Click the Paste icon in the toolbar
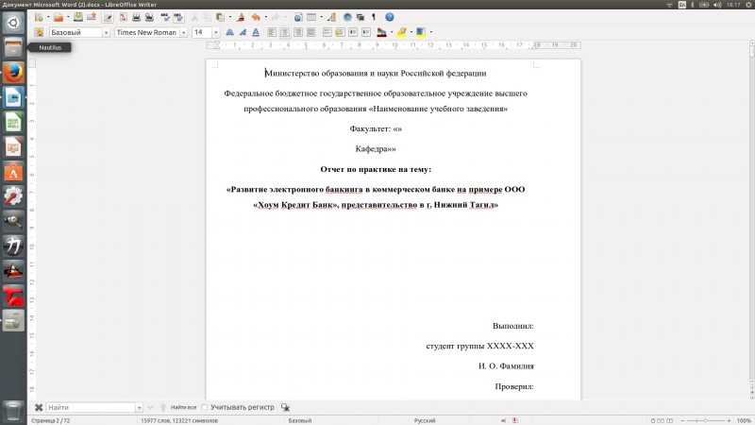Image resolution: width=755 pixels, height=425 pixels. [221, 17]
